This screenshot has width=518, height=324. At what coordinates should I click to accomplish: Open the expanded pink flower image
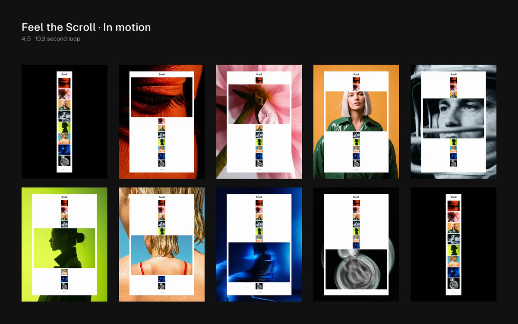[x=259, y=104]
